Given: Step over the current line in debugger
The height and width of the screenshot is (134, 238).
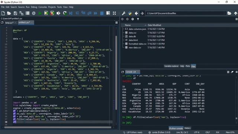Looking at the screenshot, I should pos(77,13).
